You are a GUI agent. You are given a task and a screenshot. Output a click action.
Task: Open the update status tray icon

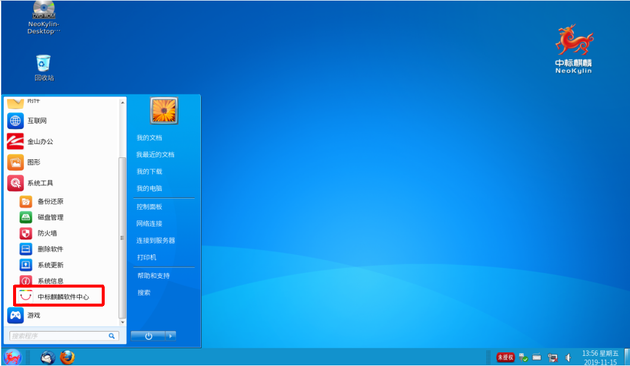pyautogui.click(x=523, y=357)
